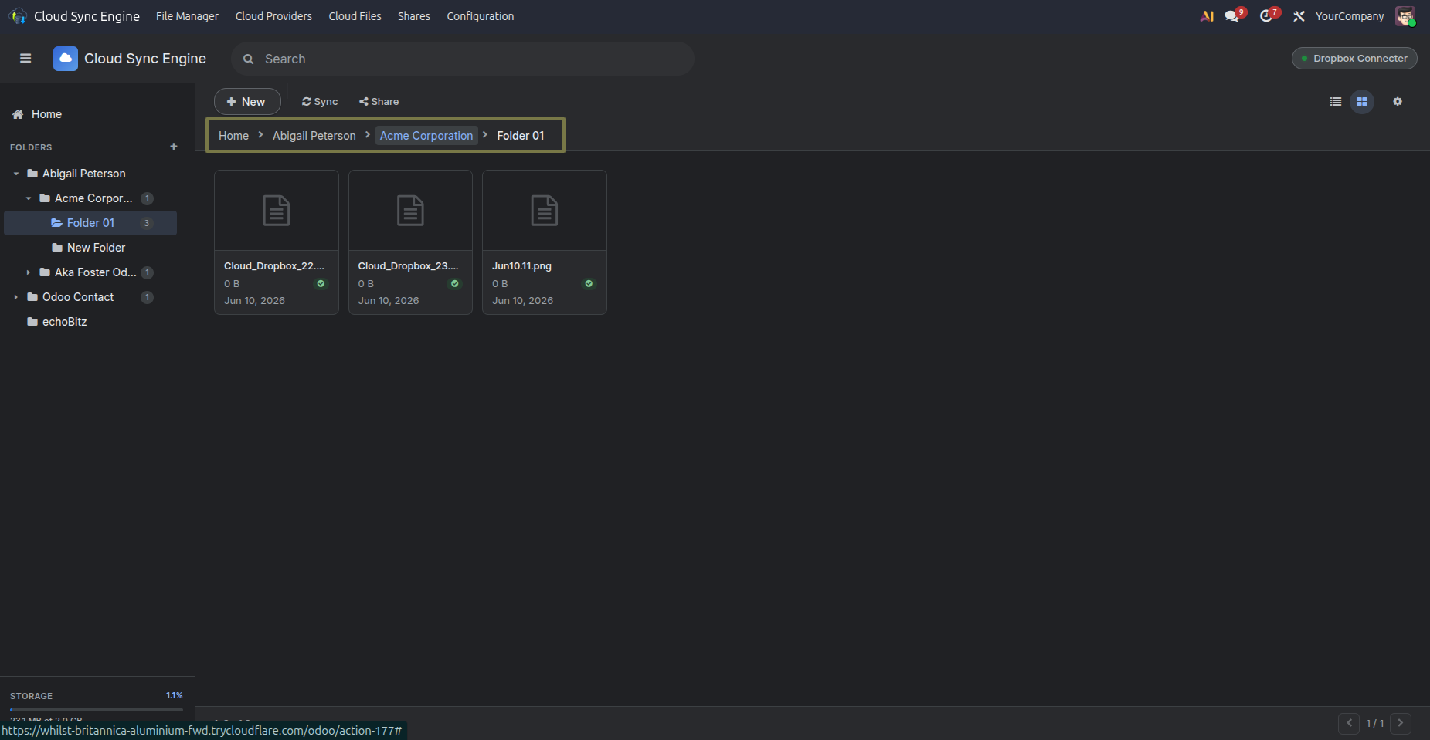Focus the Search input field
Image resolution: width=1430 pixels, height=740 pixels.
(x=463, y=59)
